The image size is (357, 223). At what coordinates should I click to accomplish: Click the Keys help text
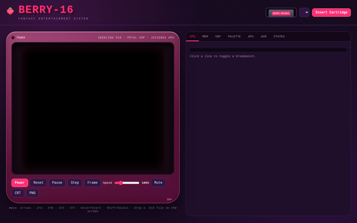click(x=93, y=210)
